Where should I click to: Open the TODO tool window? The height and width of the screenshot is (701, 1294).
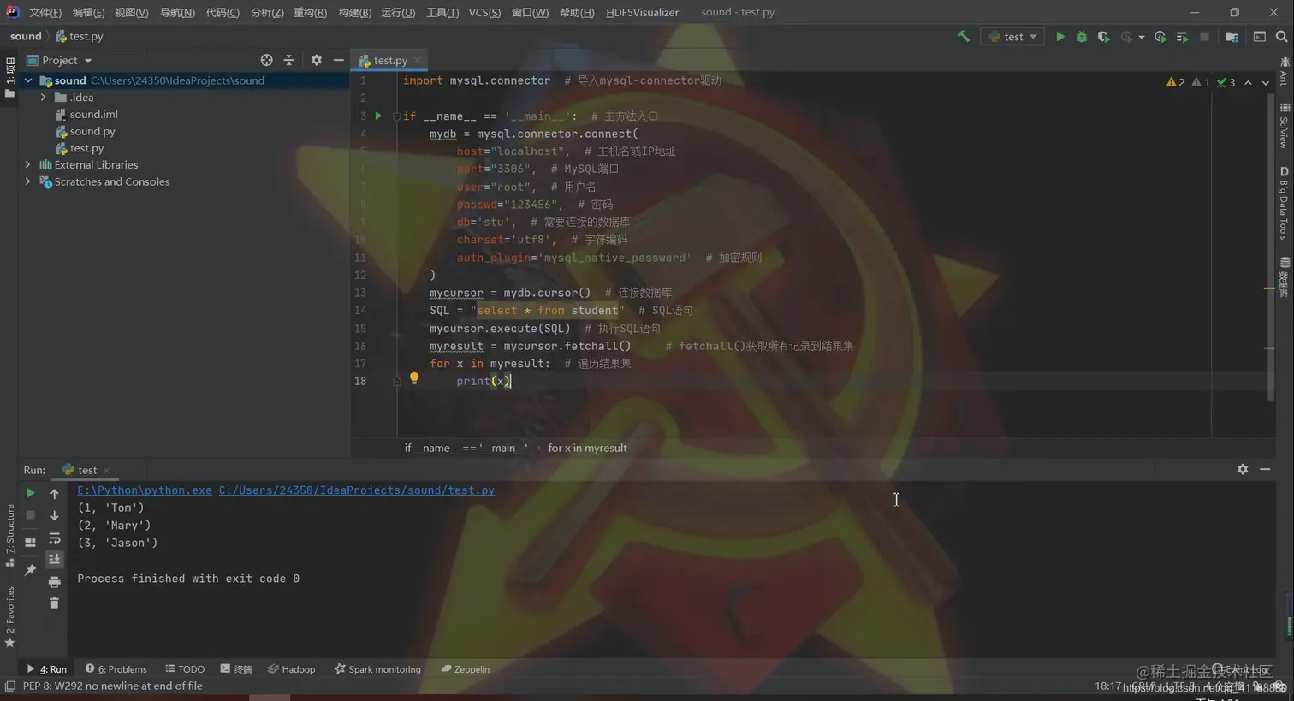click(x=185, y=669)
